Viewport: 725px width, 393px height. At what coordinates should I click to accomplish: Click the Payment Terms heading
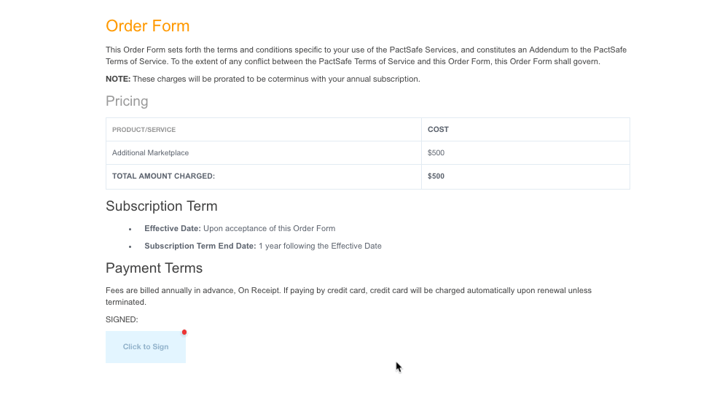pos(154,268)
